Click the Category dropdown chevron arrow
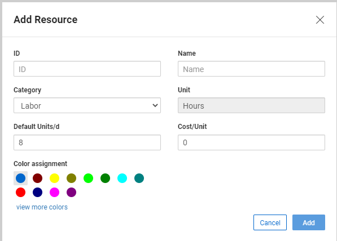Image resolution: width=337 pixels, height=241 pixels. (155, 105)
